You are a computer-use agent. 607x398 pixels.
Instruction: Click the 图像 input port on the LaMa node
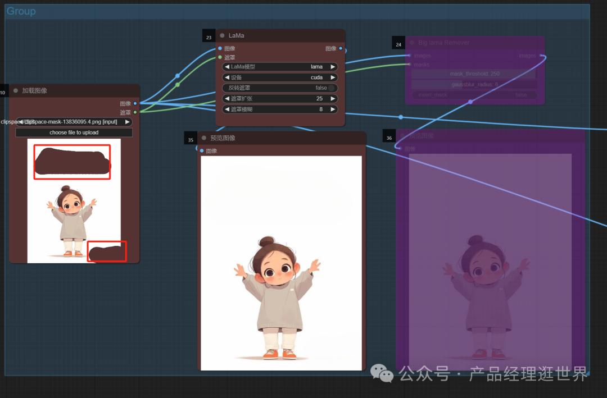[x=219, y=48]
